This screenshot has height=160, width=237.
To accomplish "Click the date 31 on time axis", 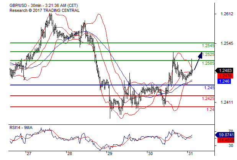I will click(190, 153).
